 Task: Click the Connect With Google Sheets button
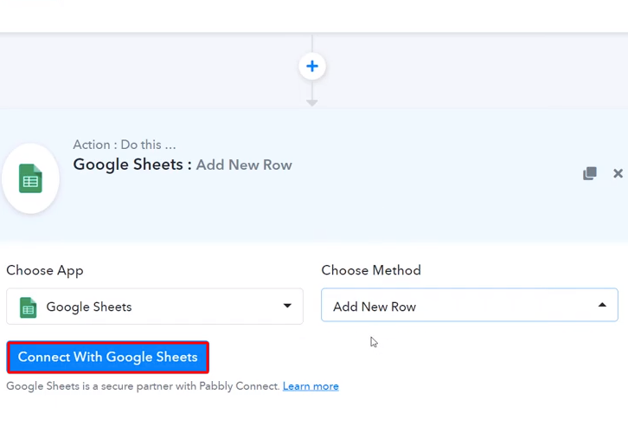[x=108, y=357]
